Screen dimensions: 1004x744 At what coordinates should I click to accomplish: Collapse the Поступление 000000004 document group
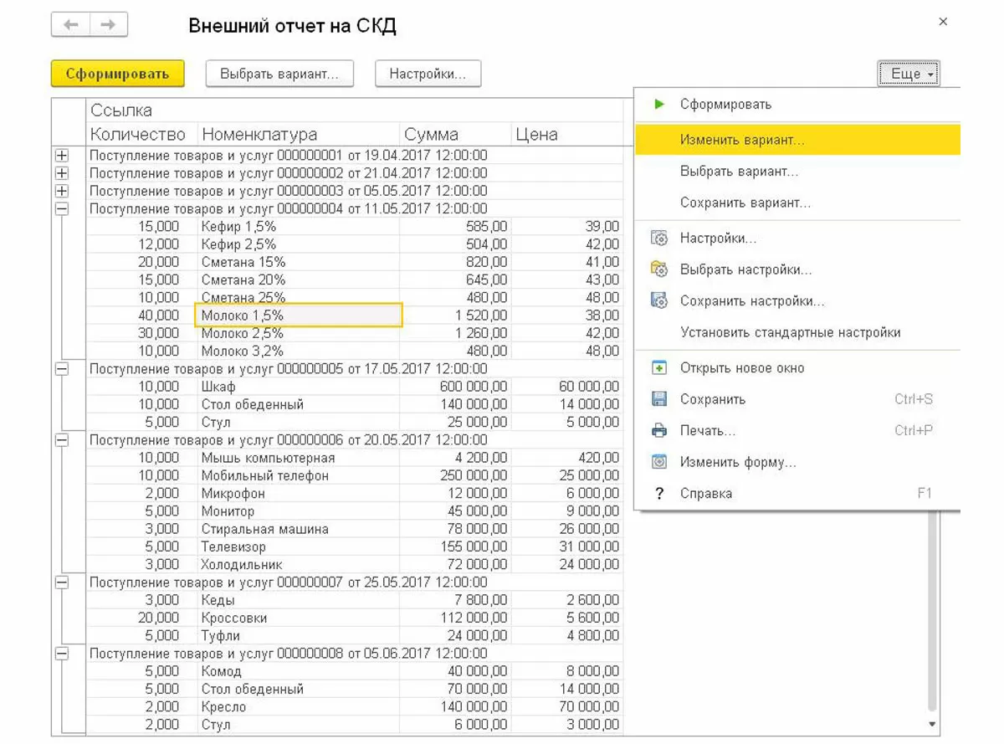click(x=61, y=208)
